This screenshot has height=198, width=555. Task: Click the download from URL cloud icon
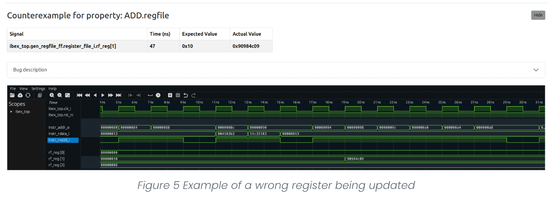point(20,95)
